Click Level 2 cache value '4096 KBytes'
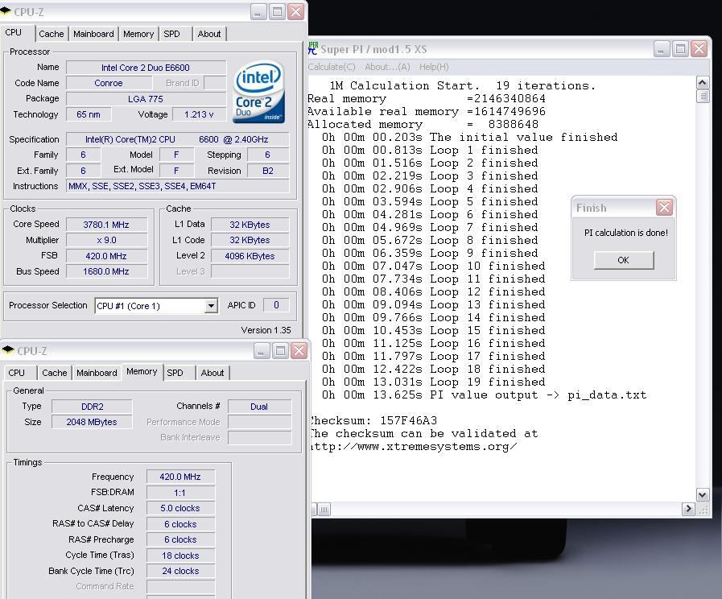This screenshot has width=722, height=599. (250, 256)
